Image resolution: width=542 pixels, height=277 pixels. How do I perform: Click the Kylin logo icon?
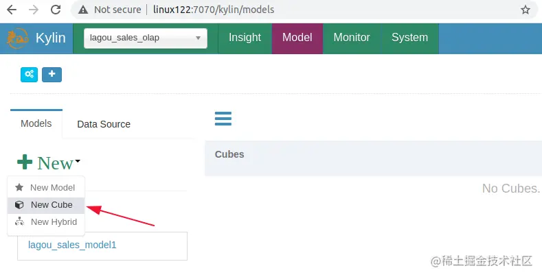17,38
